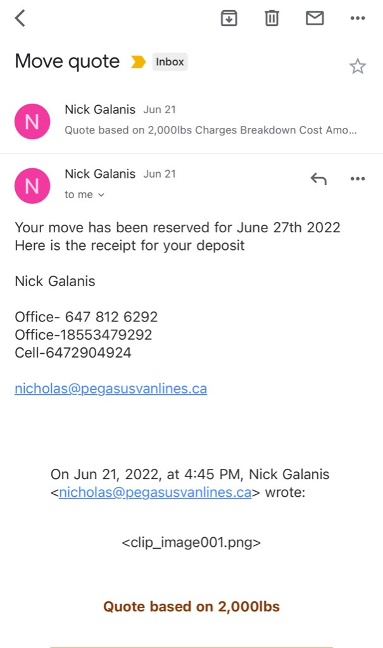This screenshot has height=648, width=383.
Task: Tap cell number 6472904924
Action: [89, 352]
